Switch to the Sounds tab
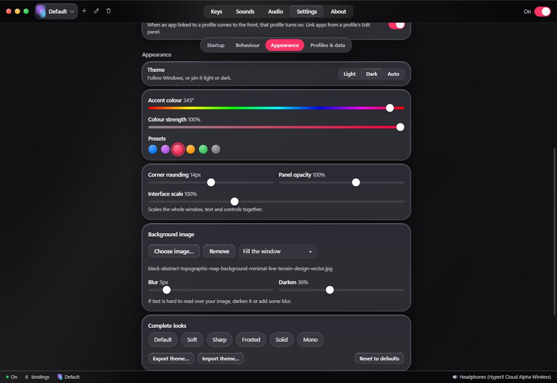The image size is (557, 383). [x=245, y=11]
